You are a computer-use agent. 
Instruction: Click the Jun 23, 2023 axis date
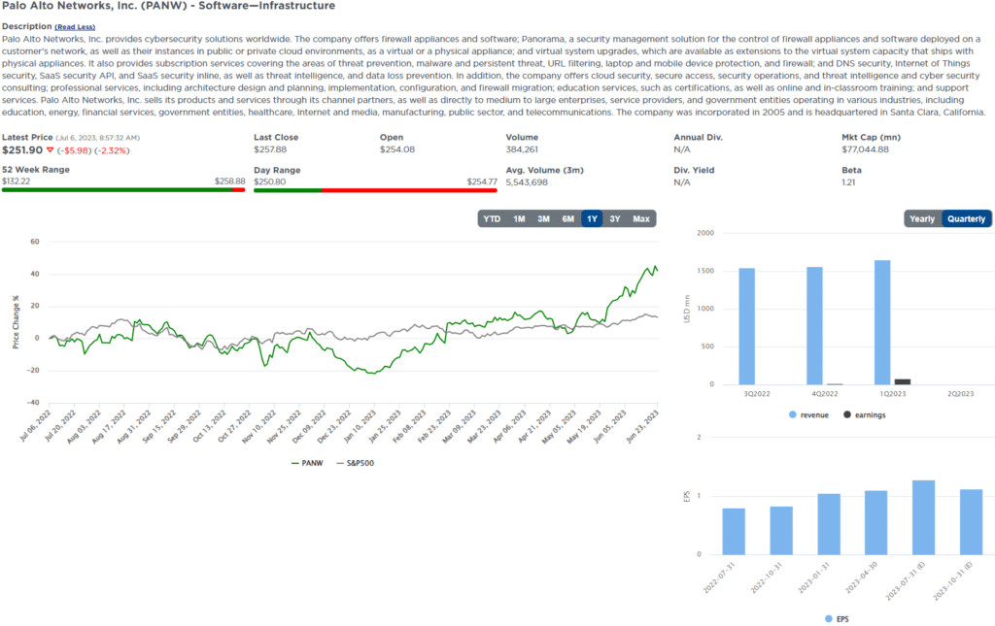point(643,426)
